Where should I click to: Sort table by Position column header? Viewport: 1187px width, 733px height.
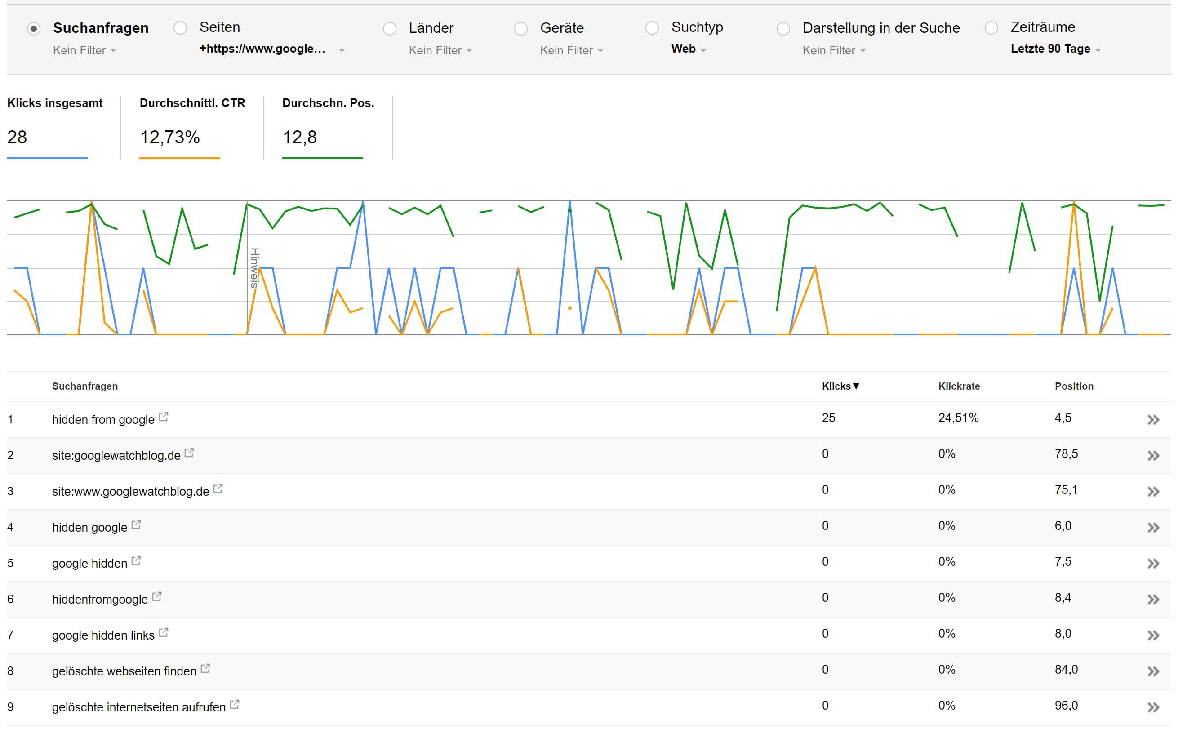(1074, 386)
